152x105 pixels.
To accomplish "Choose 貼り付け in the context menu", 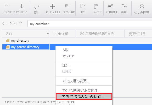I will (x=67, y=72).
